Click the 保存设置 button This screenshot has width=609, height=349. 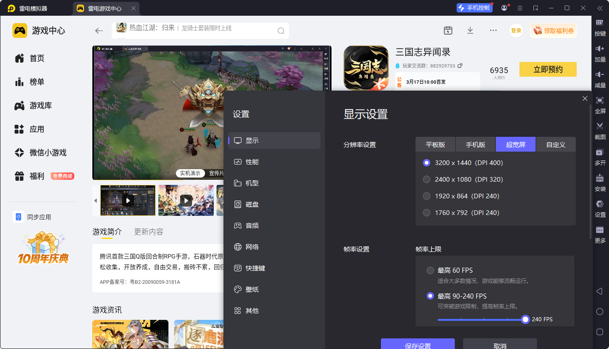click(x=418, y=344)
